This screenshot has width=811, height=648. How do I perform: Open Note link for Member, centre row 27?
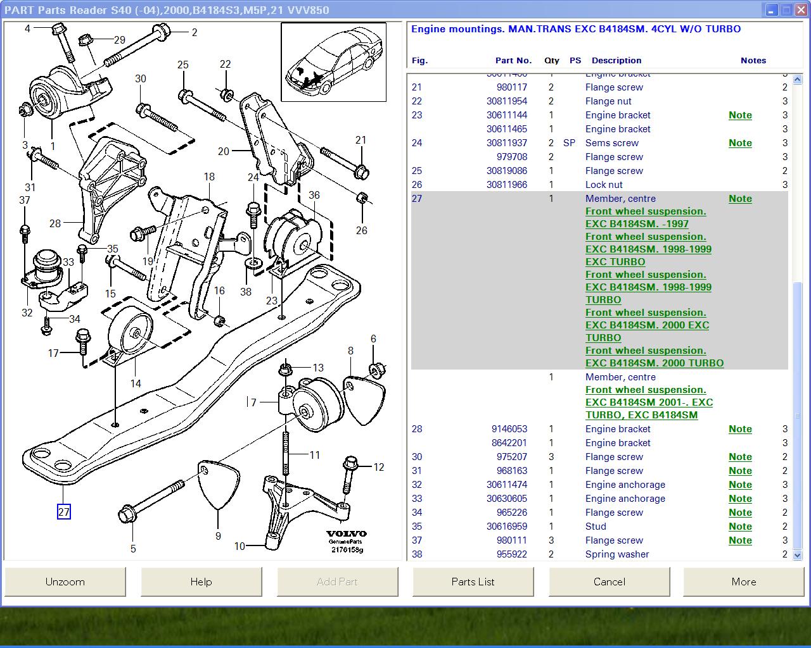740,199
